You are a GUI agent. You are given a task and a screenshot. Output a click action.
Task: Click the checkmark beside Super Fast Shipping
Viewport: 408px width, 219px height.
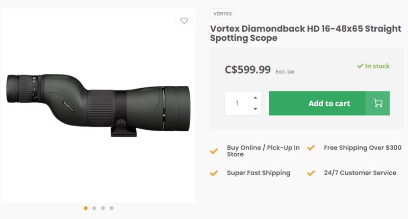tap(214, 173)
